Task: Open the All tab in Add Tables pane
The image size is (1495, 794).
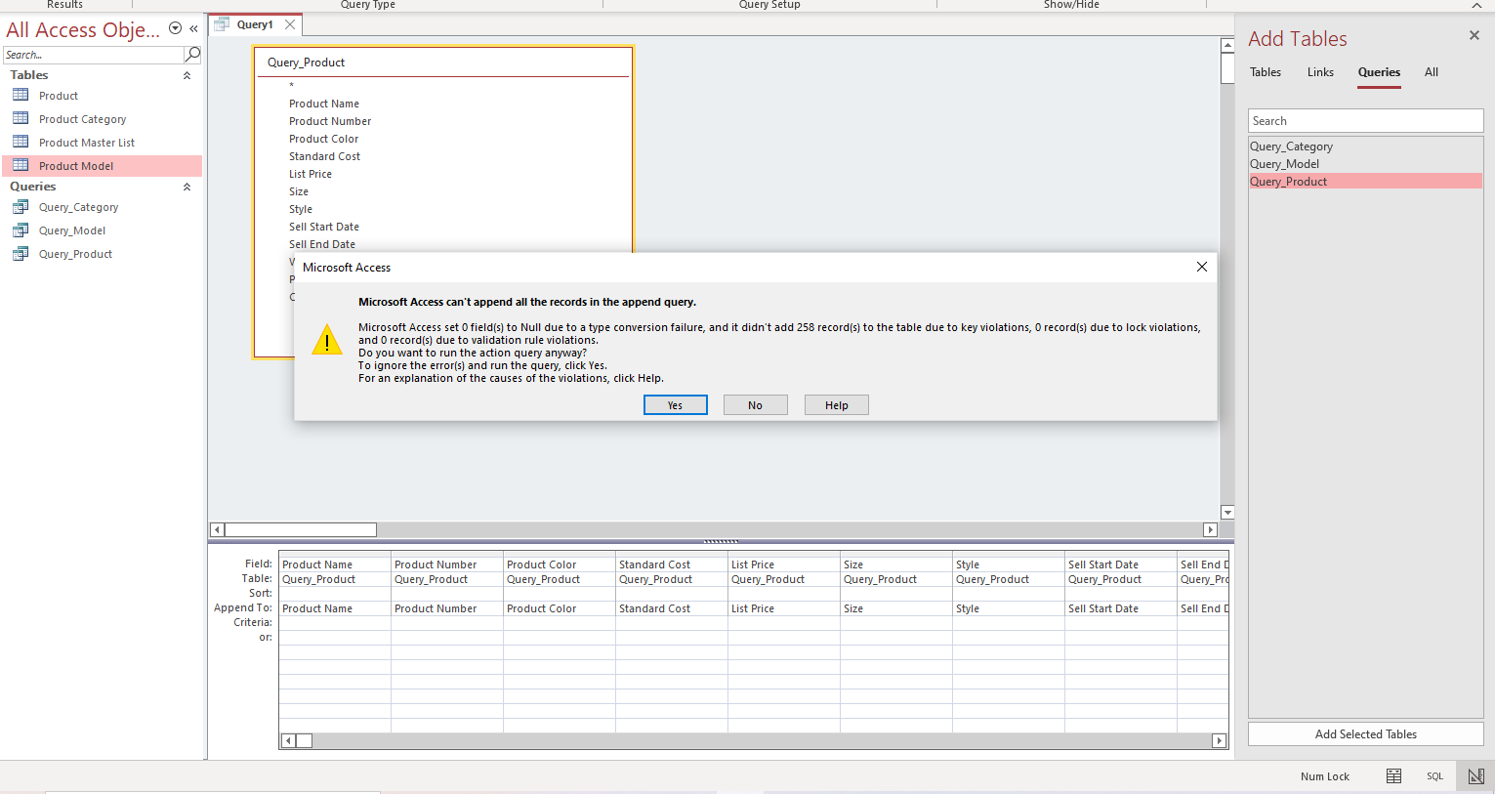Action: pos(1431,71)
